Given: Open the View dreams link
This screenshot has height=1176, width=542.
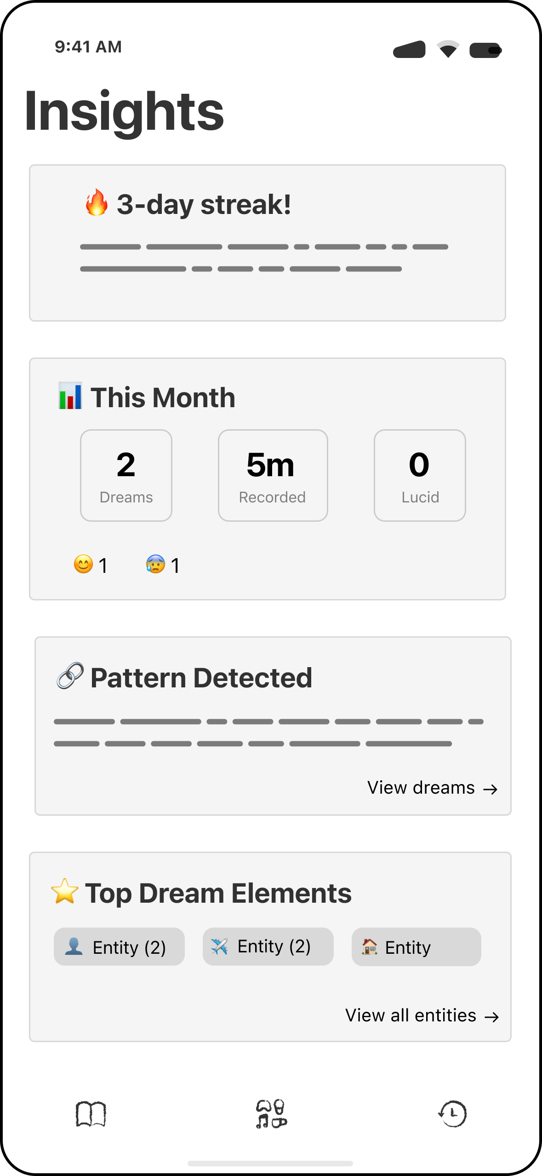Looking at the screenshot, I should coord(422,787).
